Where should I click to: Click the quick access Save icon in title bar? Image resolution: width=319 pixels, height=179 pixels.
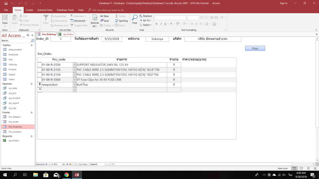pos(6,3)
